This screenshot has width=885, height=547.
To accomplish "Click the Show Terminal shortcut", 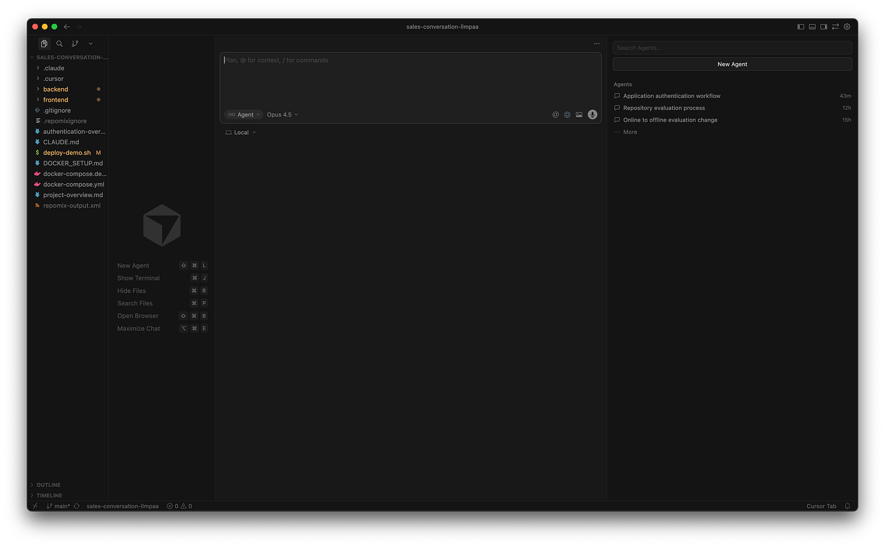I will (138, 278).
